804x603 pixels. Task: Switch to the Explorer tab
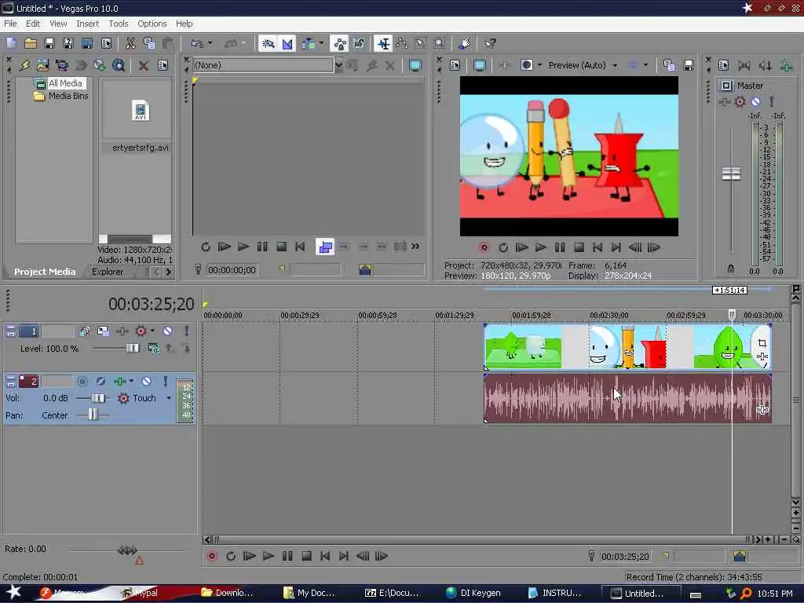tap(107, 272)
